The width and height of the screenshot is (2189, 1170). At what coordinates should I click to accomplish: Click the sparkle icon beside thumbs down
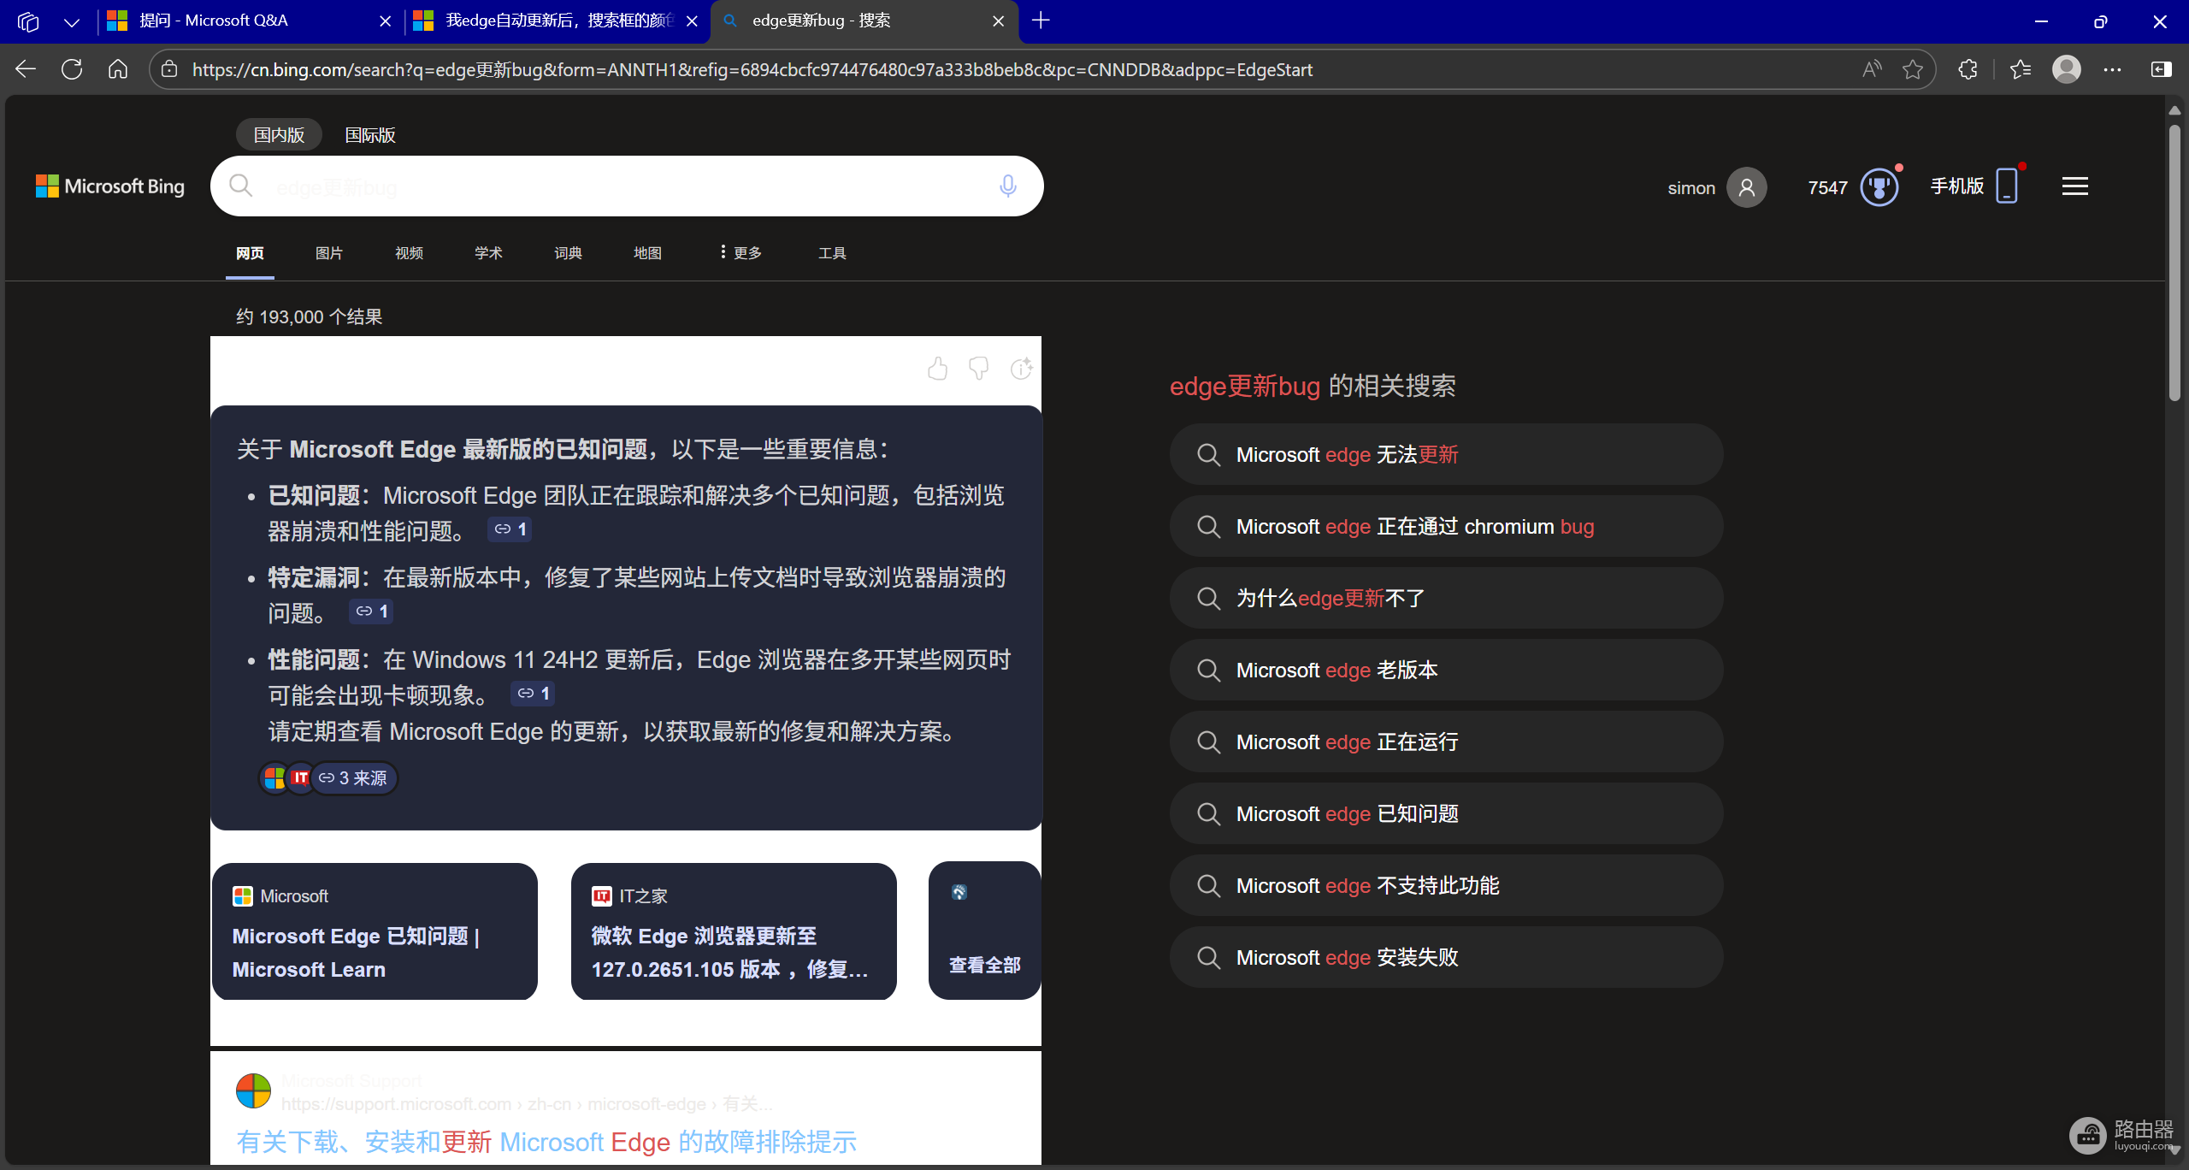click(x=1021, y=369)
